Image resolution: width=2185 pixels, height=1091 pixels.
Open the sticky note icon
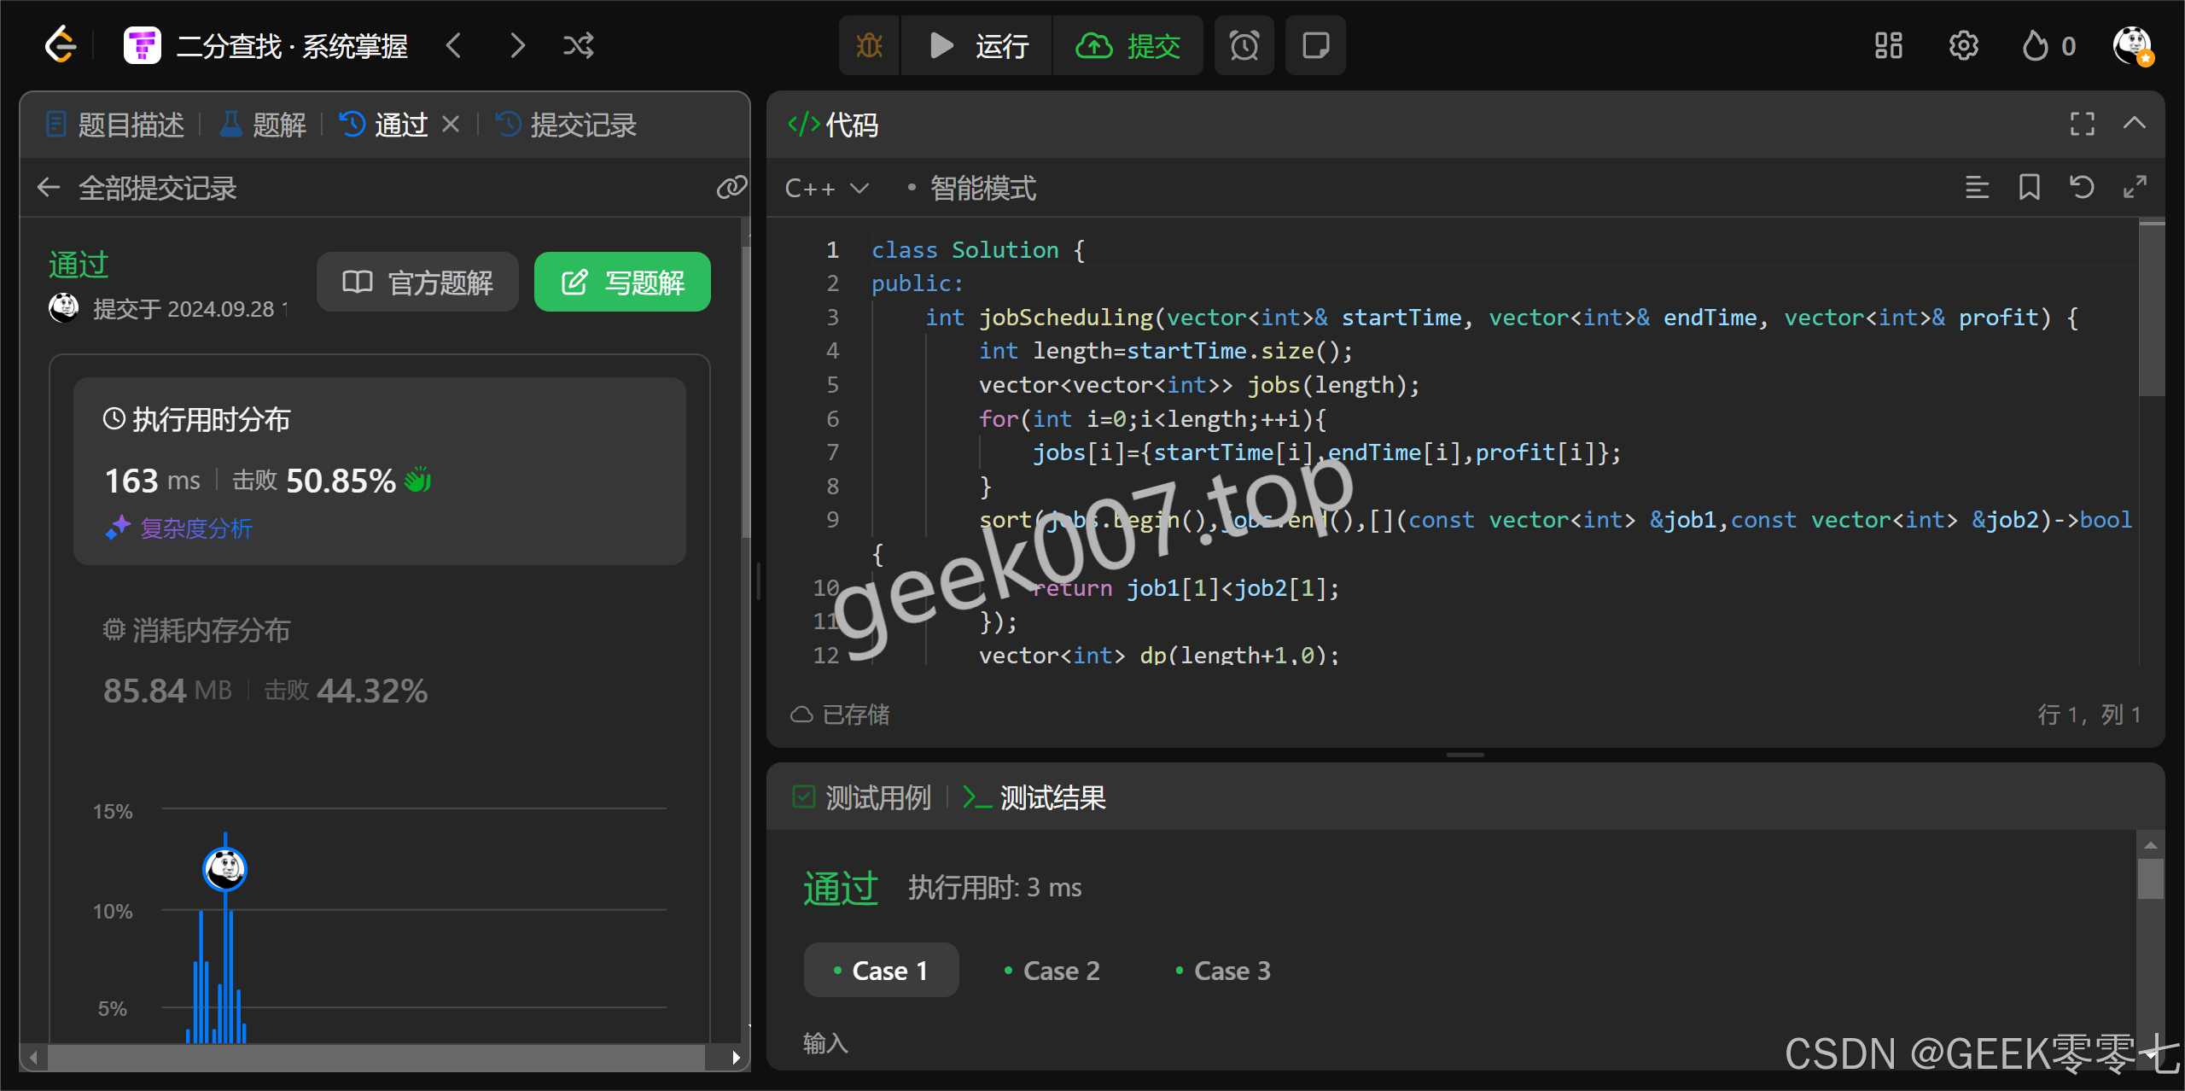pos(1315,45)
